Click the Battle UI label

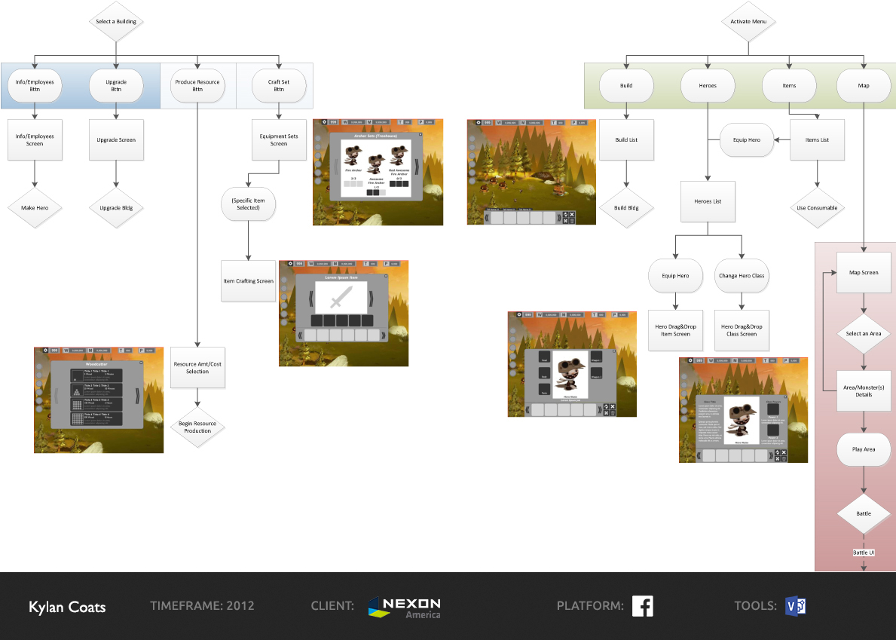coord(864,553)
